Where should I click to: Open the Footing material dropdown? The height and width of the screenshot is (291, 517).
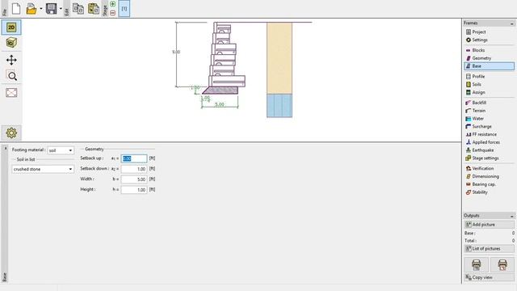point(61,150)
